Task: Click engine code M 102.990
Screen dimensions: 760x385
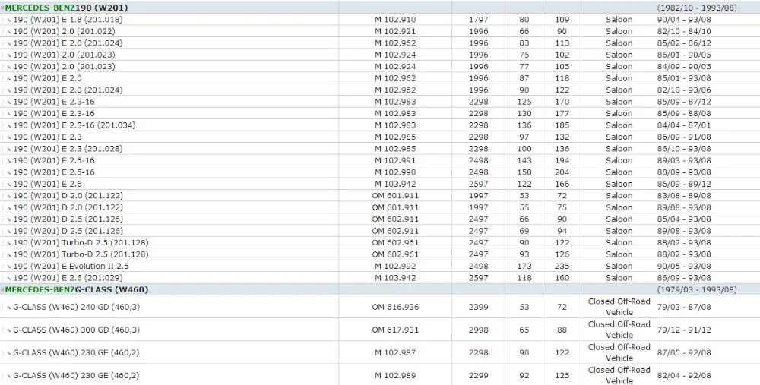Action: pos(395,172)
